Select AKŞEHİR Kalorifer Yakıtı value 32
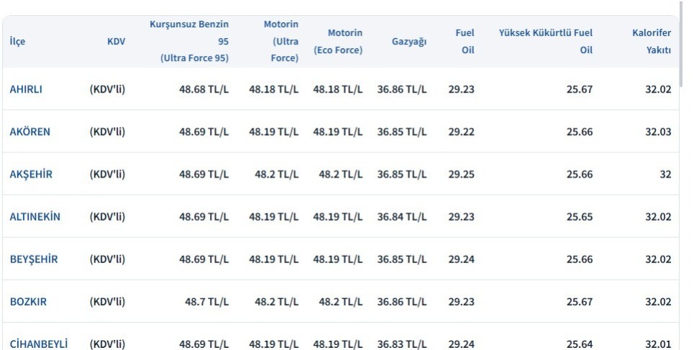 (x=665, y=174)
